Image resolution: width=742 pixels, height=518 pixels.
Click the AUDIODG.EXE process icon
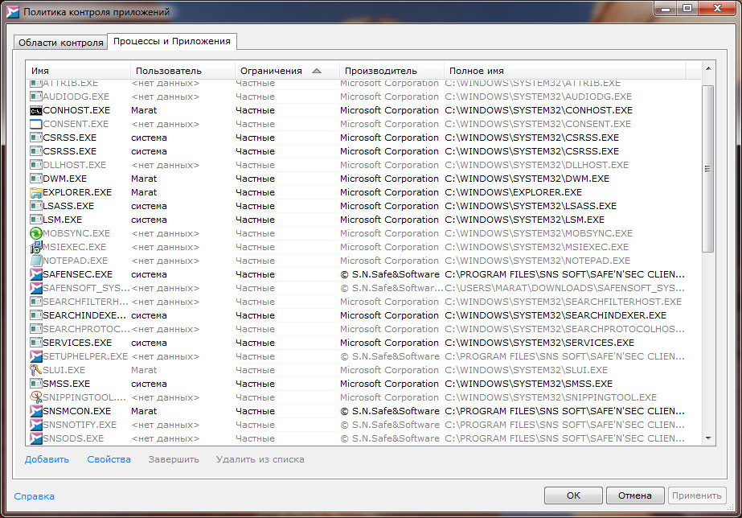[x=36, y=97]
